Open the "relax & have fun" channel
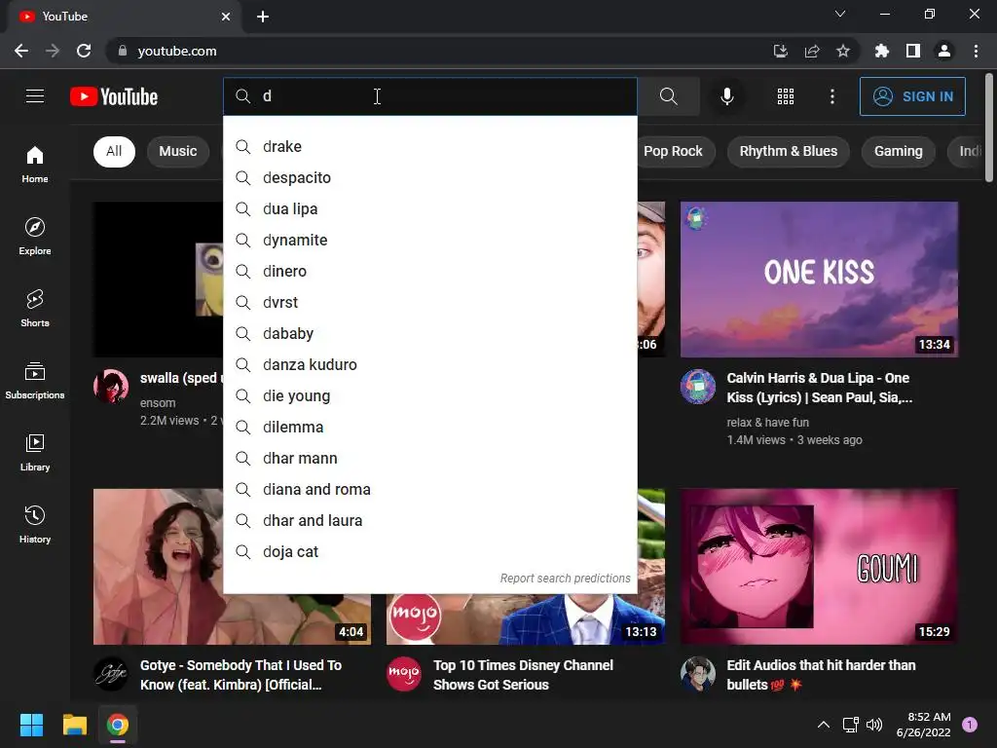Screen dimensions: 997x748 click(767, 423)
